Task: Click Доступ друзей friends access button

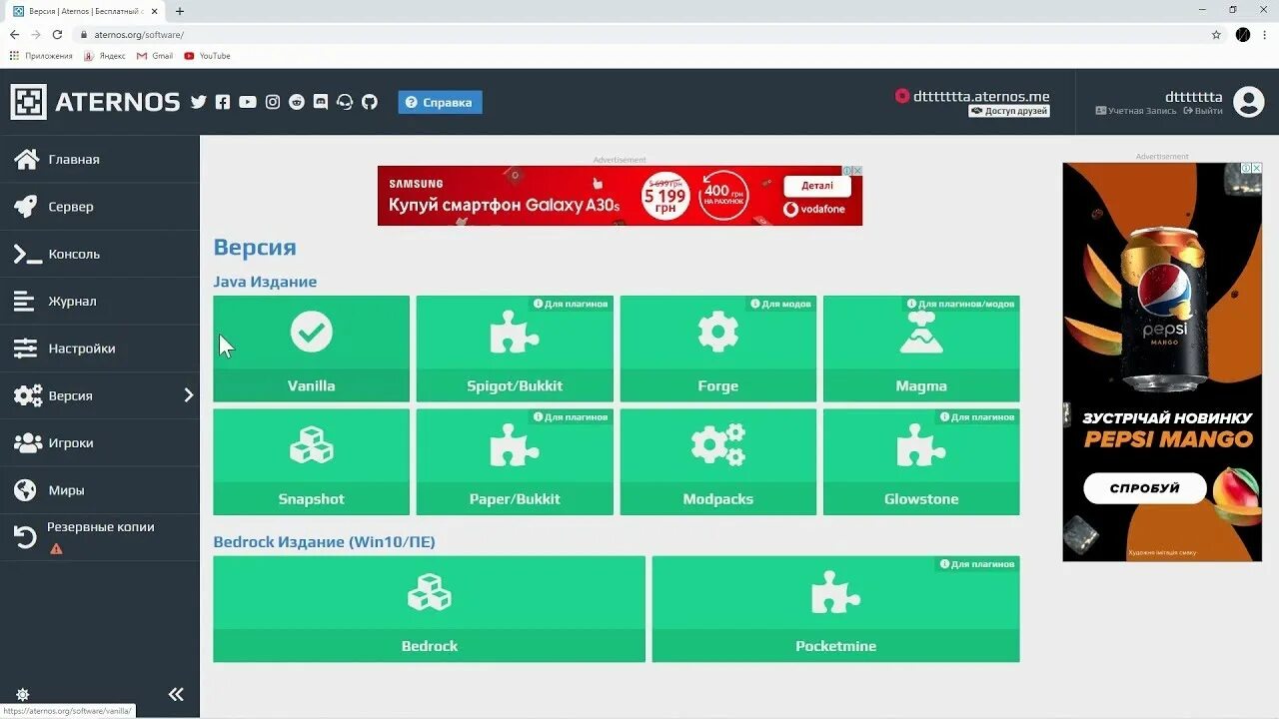Action: coord(1008,111)
